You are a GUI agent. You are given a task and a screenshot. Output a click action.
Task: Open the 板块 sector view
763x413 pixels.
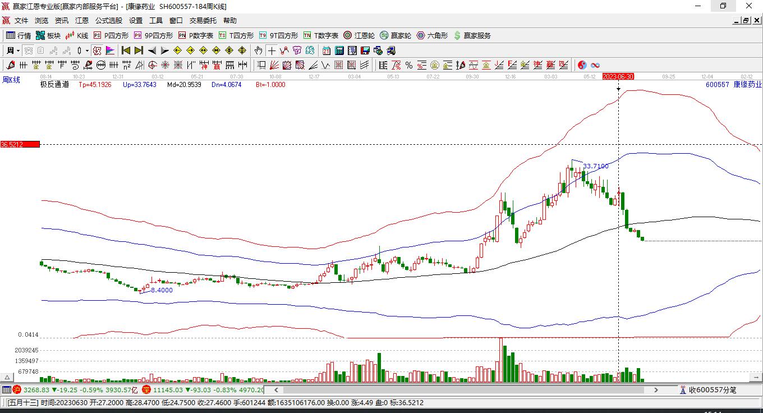tap(48, 35)
